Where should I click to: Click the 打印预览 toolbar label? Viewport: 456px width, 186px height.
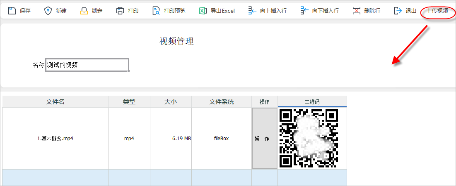(174, 11)
